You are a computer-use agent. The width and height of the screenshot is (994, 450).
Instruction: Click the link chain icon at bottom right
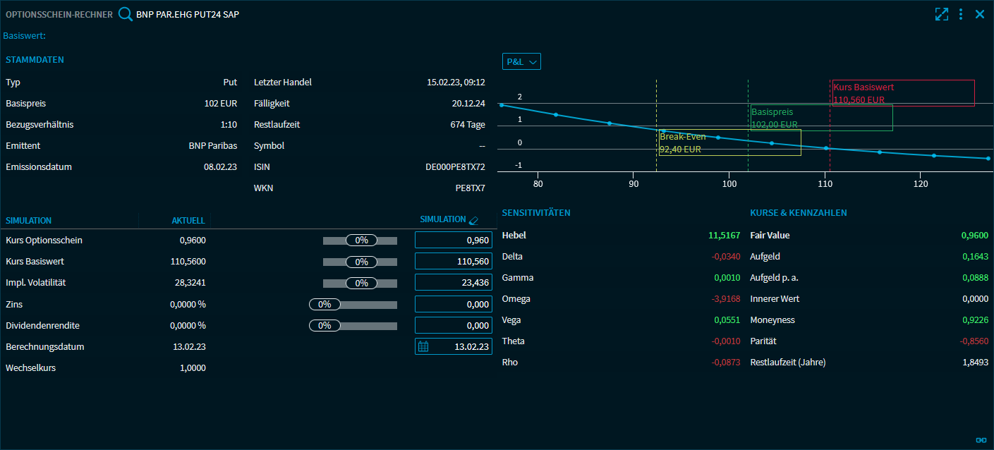pos(981,440)
